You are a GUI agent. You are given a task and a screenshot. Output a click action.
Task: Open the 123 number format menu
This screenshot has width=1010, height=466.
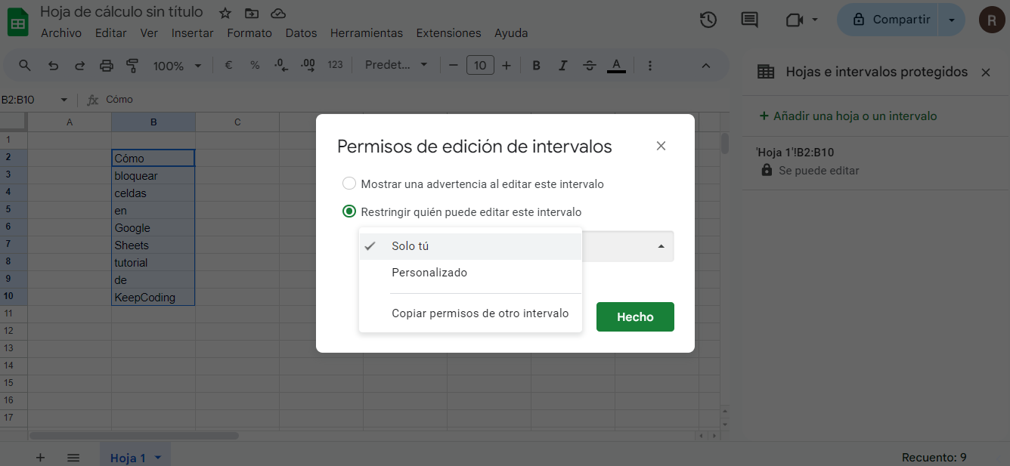(336, 66)
